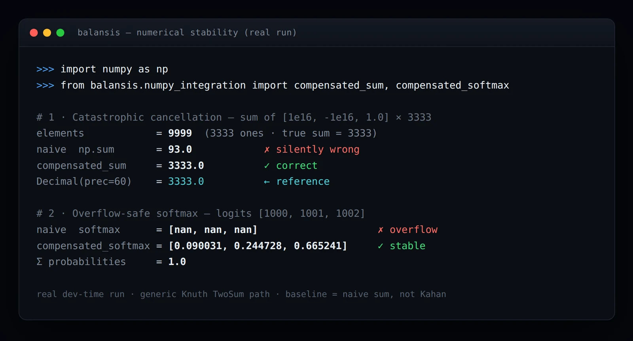
Task: Click the 'Decimal(prec=60)' label
Action: 84,182
